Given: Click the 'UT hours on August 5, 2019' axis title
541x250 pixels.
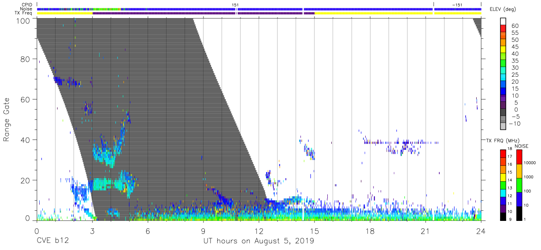Looking at the screenshot, I should pyautogui.click(x=259, y=241).
